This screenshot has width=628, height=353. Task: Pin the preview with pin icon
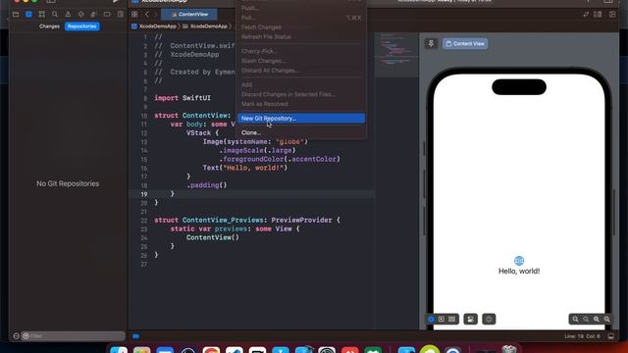click(432, 43)
